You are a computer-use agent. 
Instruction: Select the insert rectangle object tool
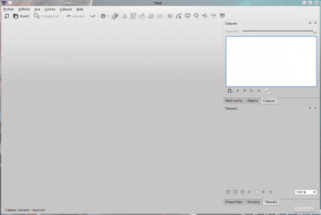[187, 16]
